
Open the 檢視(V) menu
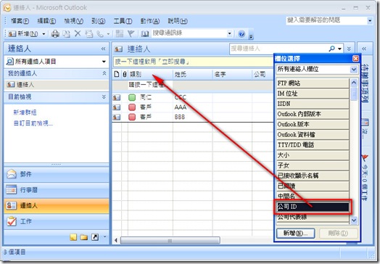pos(74,21)
